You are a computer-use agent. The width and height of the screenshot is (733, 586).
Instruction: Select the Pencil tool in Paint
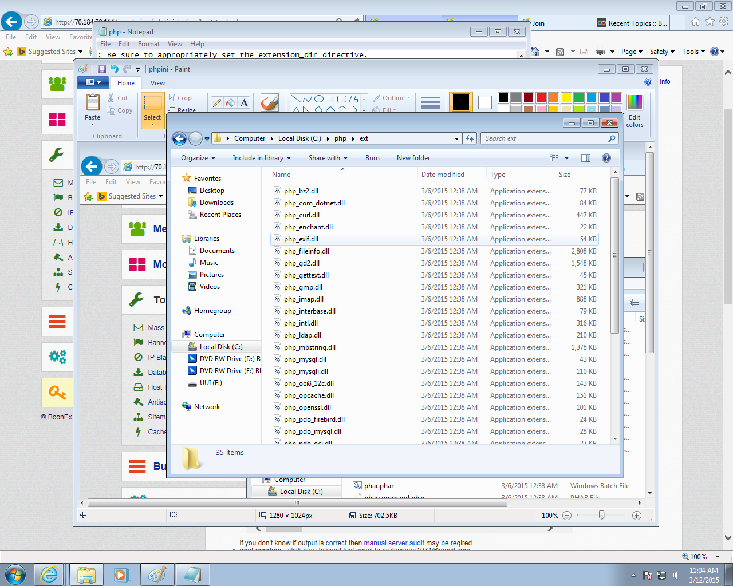click(x=217, y=103)
